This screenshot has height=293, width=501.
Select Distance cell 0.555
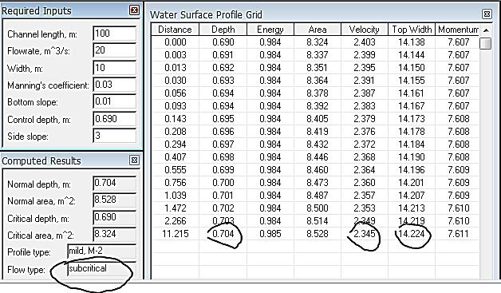pyautogui.click(x=175, y=170)
